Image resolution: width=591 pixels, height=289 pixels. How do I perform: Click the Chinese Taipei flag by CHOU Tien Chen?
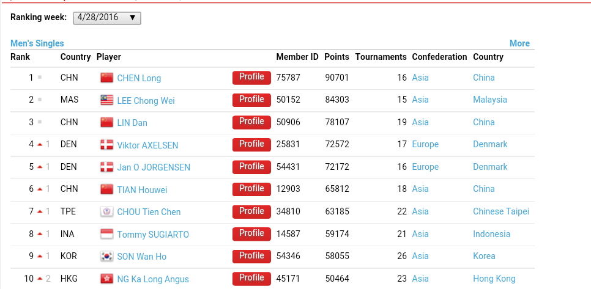[107, 212]
